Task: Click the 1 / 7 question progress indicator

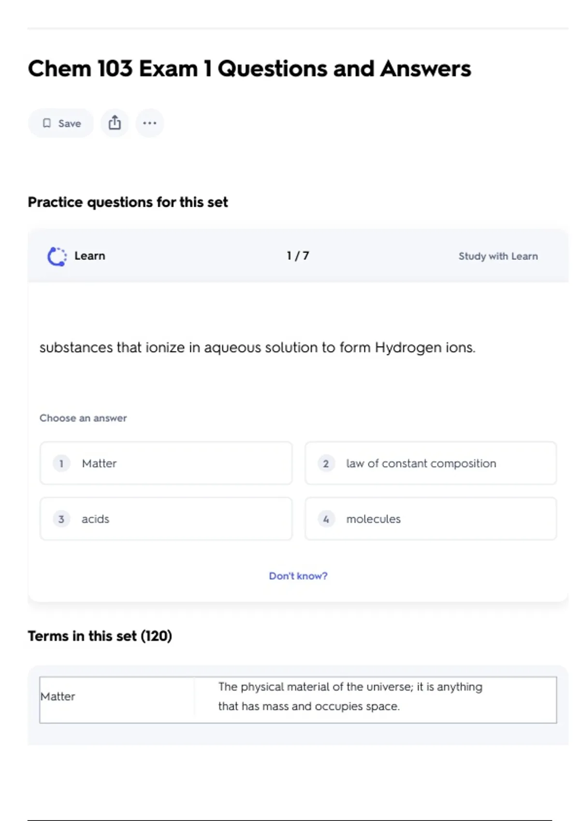Action: coord(298,256)
